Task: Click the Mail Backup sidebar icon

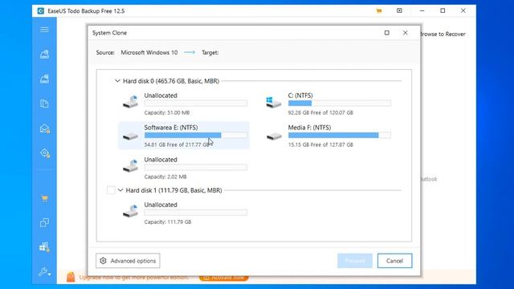Action: tap(45, 128)
